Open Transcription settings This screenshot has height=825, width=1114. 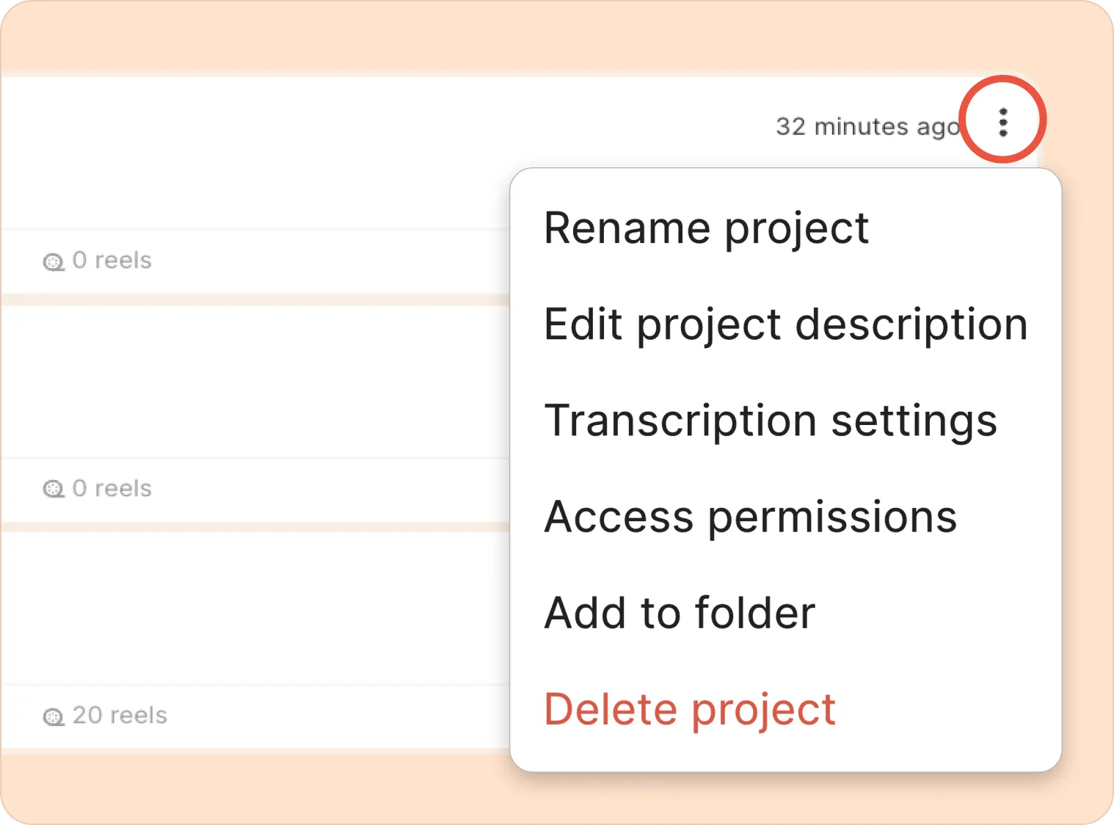pos(771,421)
